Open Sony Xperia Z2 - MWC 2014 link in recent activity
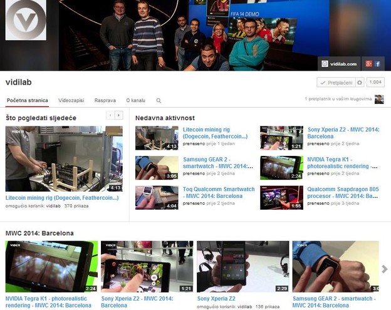This screenshot has height=310, width=391. (343, 133)
